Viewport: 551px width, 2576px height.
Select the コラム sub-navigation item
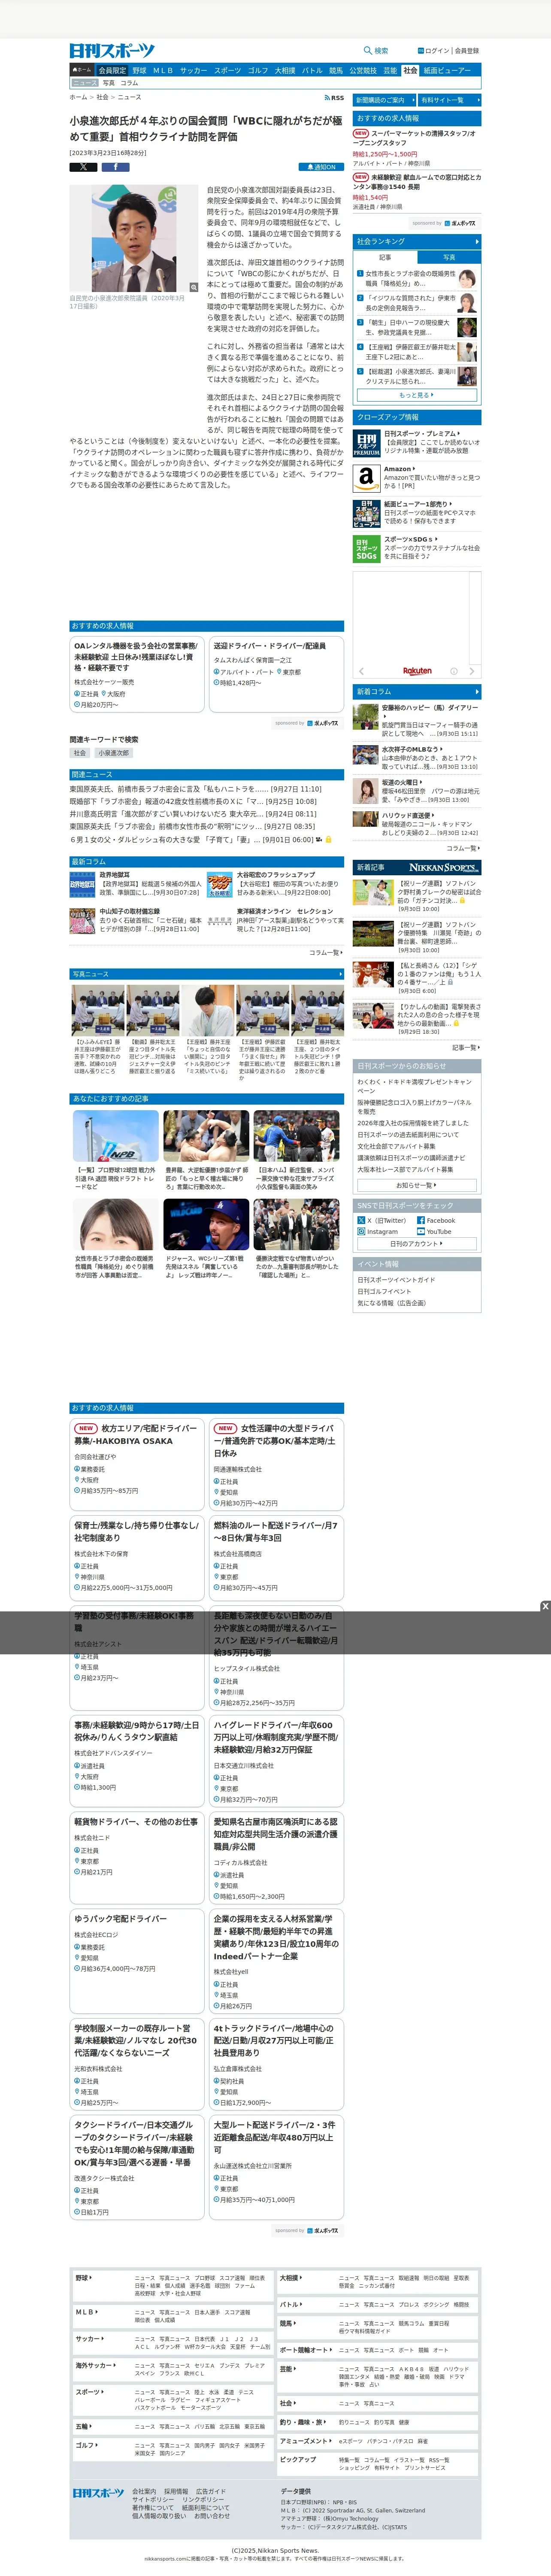pyautogui.click(x=129, y=83)
